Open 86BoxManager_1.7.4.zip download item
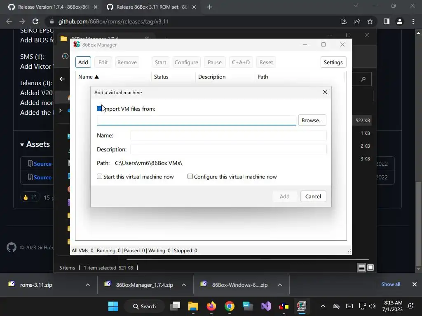This screenshot has width=422, height=316. (x=145, y=285)
